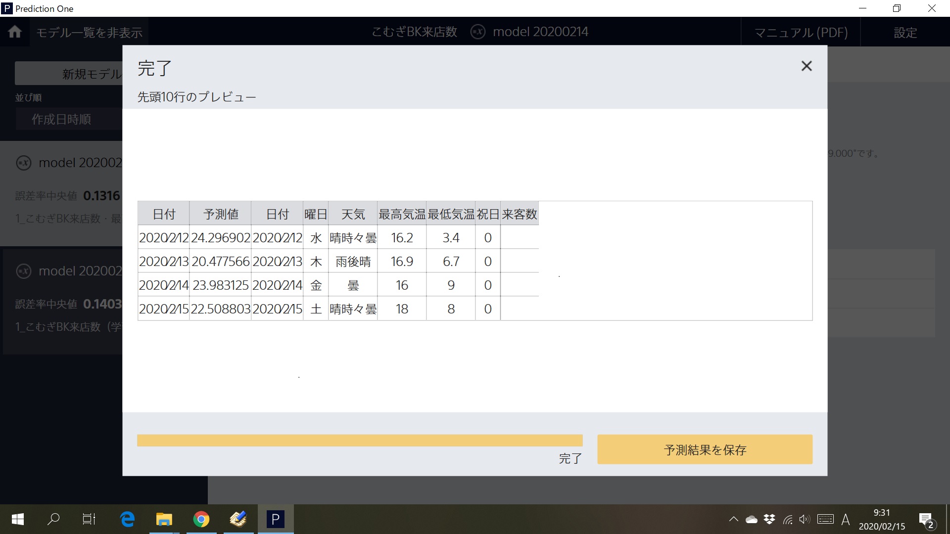Click the dialog close X button
This screenshot has width=950, height=534.
click(807, 66)
